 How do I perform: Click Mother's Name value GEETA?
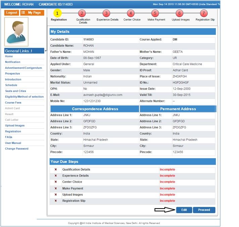178,52
